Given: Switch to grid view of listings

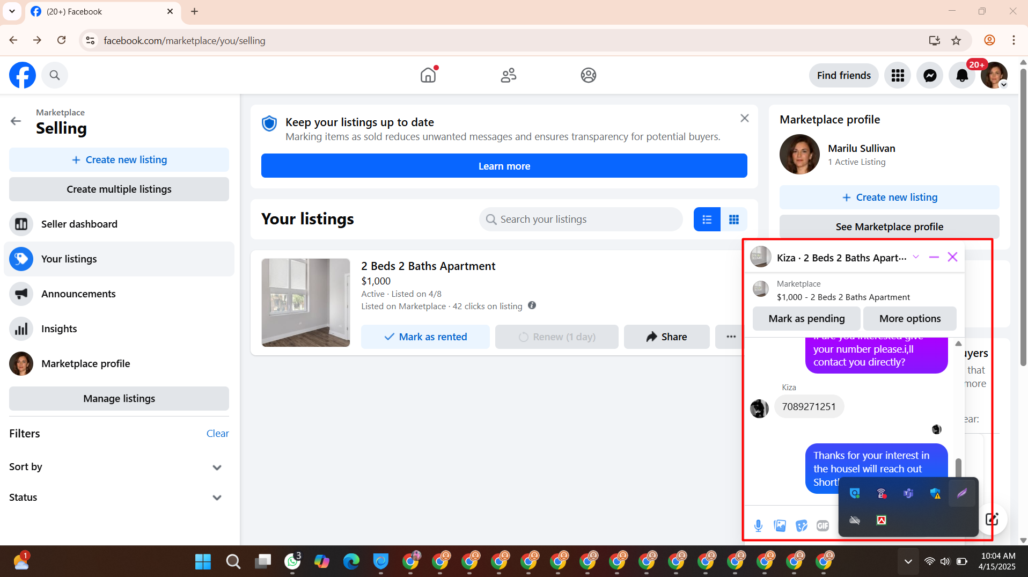Looking at the screenshot, I should tap(734, 219).
